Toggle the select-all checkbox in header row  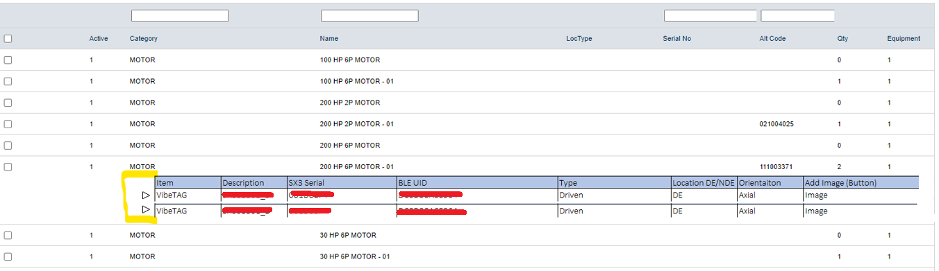pyautogui.click(x=8, y=39)
